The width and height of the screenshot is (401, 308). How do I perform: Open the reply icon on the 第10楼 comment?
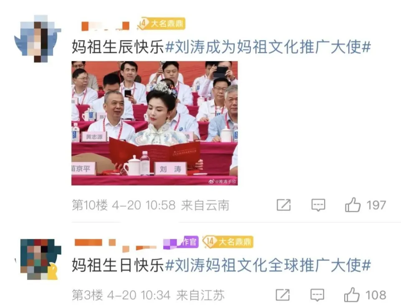pos(318,205)
